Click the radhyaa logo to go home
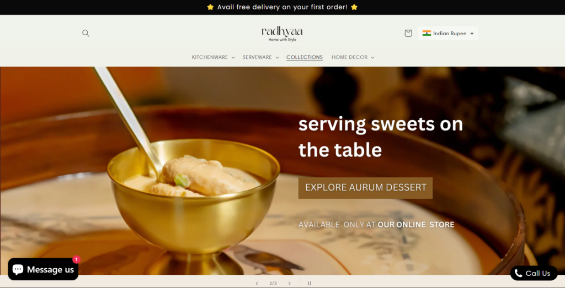565x288 pixels. 282,34
